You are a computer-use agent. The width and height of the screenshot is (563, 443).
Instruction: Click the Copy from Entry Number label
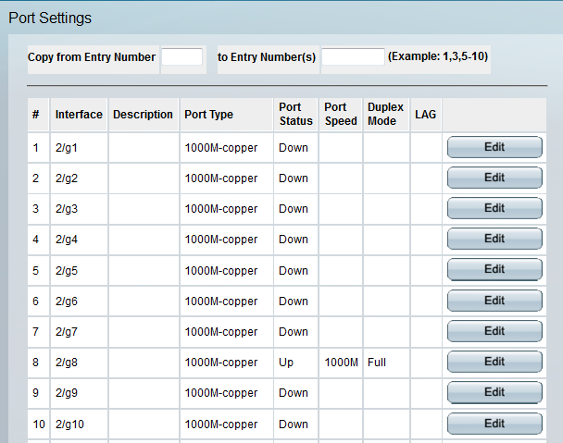point(92,57)
